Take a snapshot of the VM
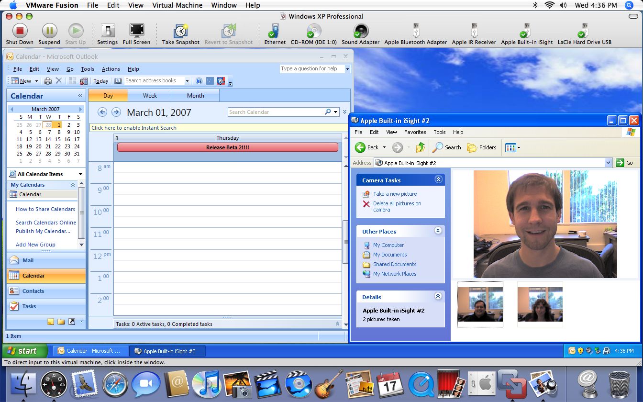The image size is (643, 402). pyautogui.click(x=180, y=34)
